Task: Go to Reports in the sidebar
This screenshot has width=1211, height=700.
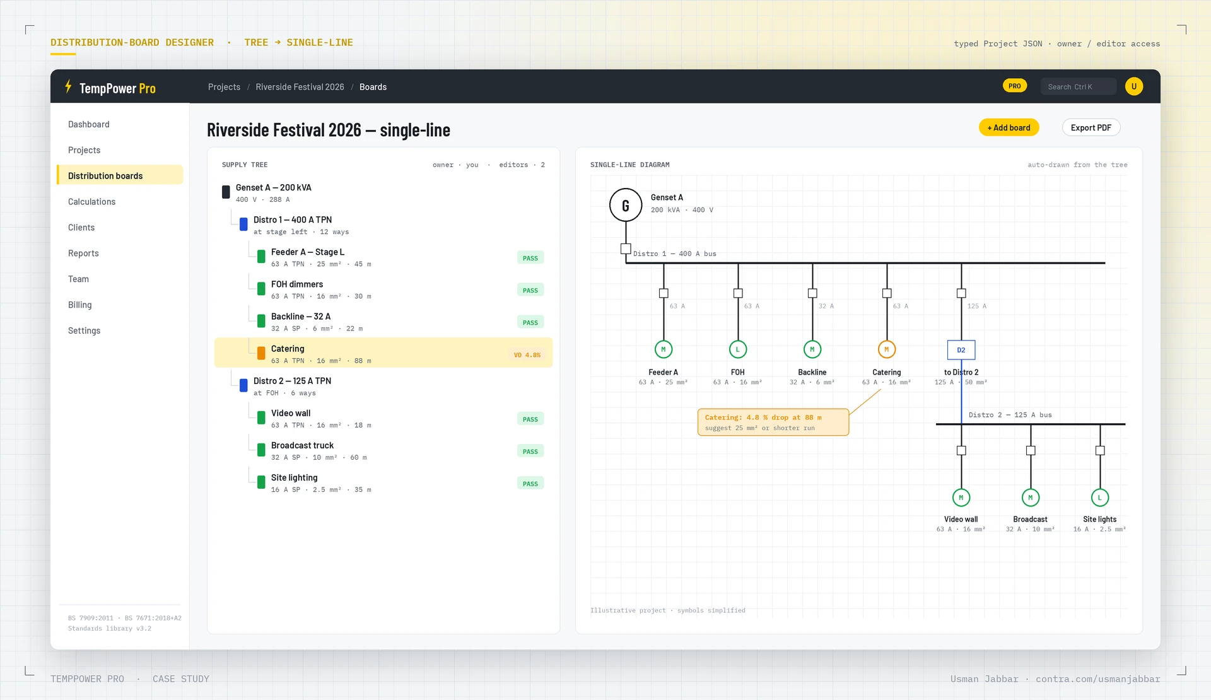Action: click(x=83, y=254)
